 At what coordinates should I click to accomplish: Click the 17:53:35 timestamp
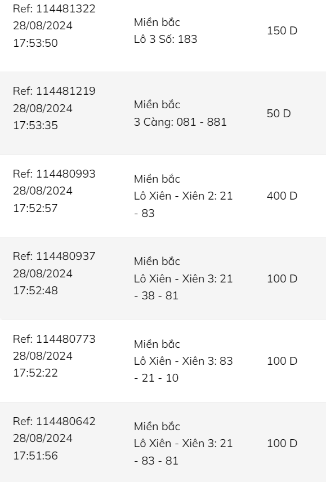[35, 125]
